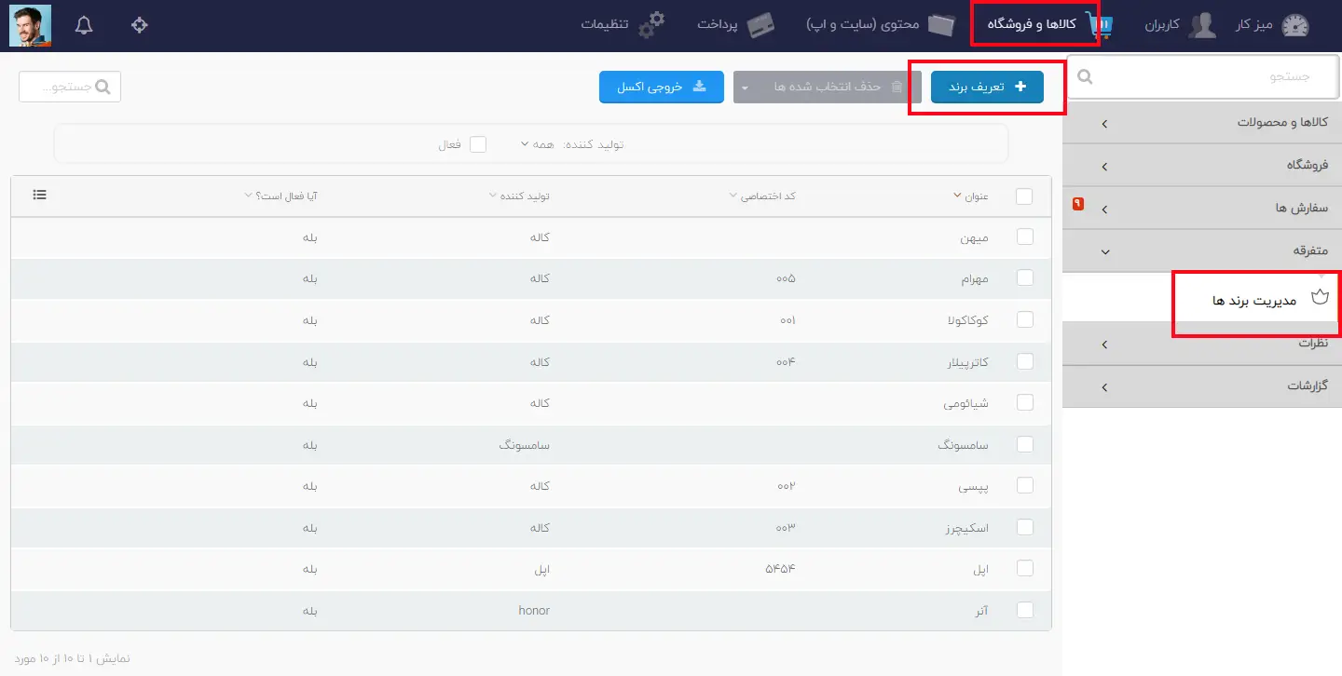Viewport: 1342px width, 676px height.
Task: Sort by کد اختصاصی column header
Action: 762,196
